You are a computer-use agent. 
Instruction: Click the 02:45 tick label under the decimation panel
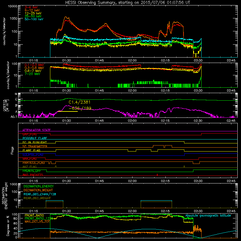tap(231, 211)
